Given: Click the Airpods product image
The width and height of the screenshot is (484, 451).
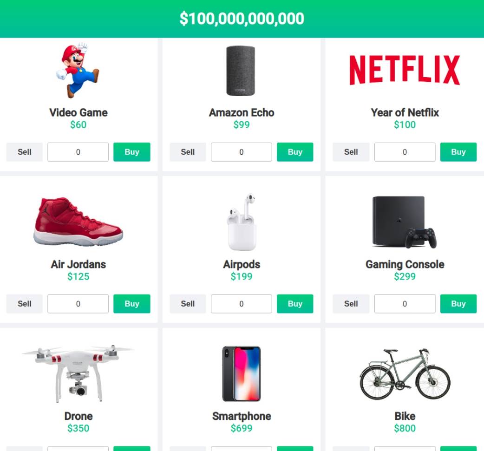Looking at the screenshot, I should [242, 222].
